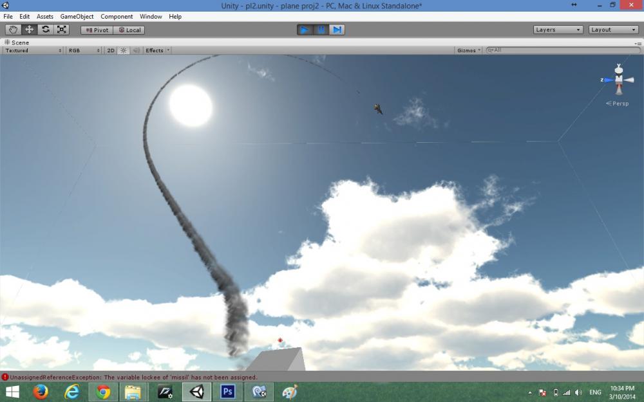Show hidden tray icons arrow
This screenshot has height=402, width=644.
pos(530,393)
